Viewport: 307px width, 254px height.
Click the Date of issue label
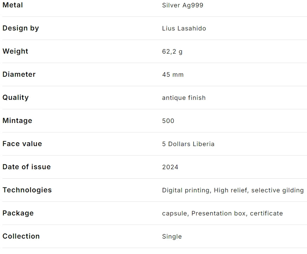tap(27, 167)
